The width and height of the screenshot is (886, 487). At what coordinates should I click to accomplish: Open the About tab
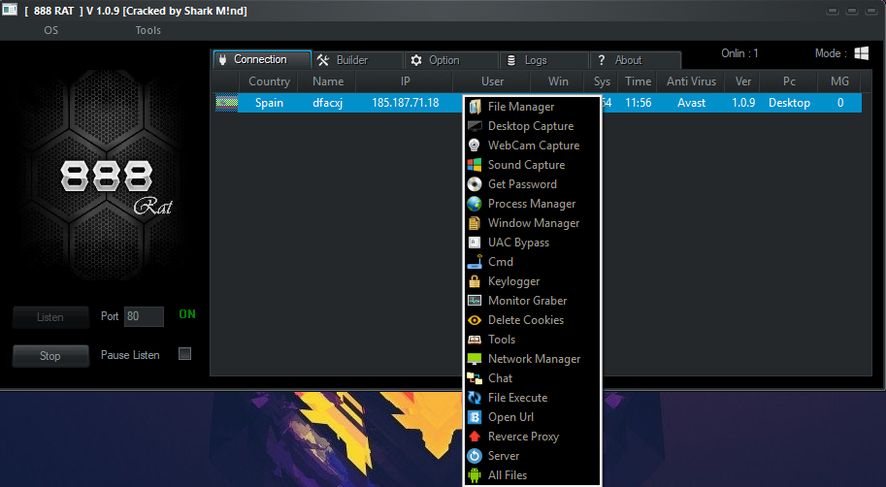(636, 60)
